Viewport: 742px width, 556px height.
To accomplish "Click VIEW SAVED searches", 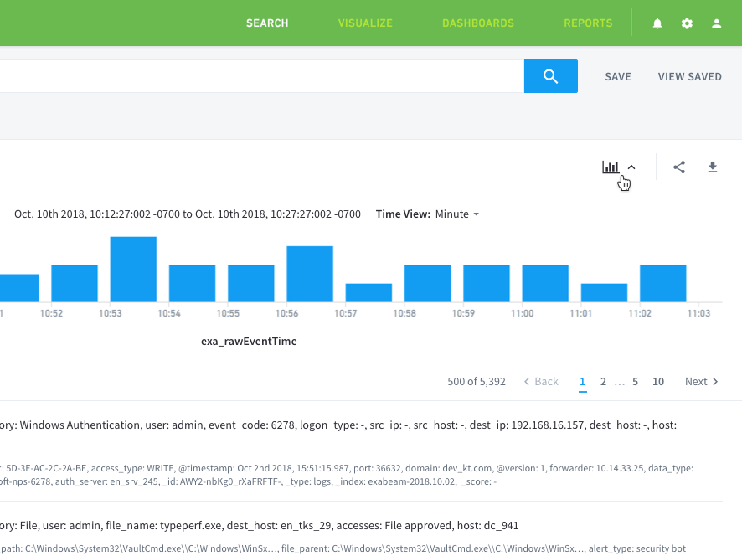I will click(x=690, y=77).
